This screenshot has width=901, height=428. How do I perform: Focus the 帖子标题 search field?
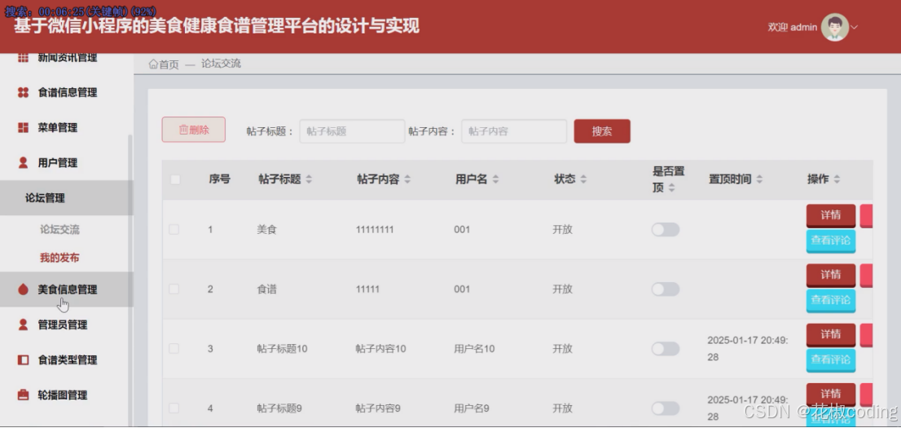(x=352, y=131)
